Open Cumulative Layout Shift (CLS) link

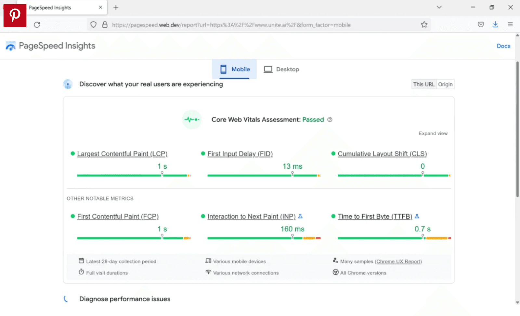coord(382,154)
